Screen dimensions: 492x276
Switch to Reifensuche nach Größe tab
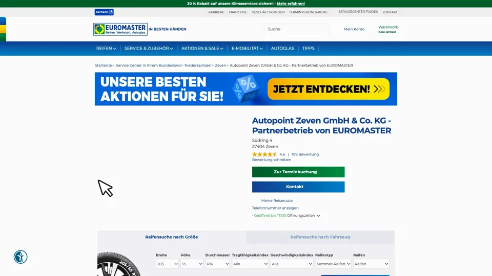pos(172,237)
